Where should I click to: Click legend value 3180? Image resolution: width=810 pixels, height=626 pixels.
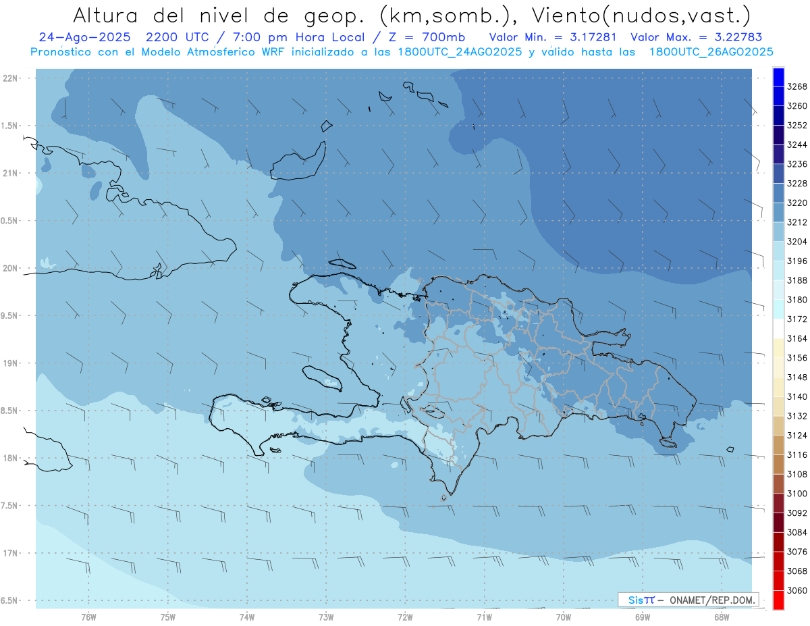[797, 300]
